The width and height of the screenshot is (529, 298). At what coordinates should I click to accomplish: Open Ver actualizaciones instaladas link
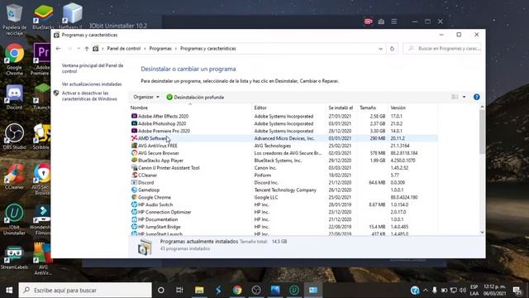pyautogui.click(x=92, y=84)
